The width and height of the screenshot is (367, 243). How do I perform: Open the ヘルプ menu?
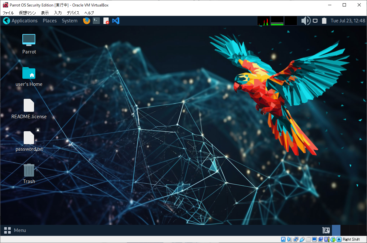coord(89,13)
